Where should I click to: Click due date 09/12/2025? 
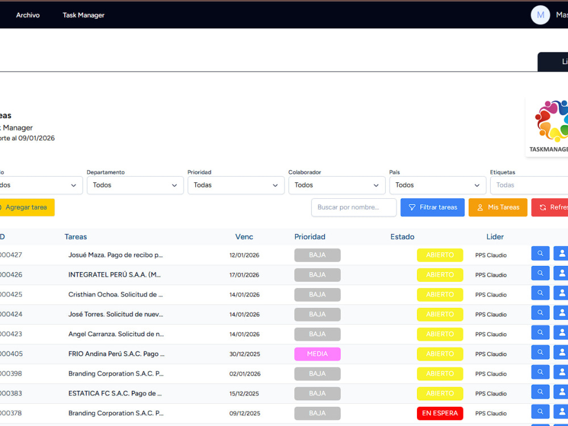pyautogui.click(x=244, y=414)
